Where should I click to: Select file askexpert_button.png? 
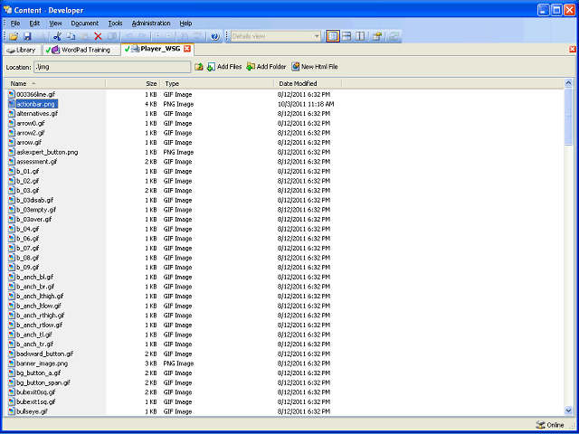coord(47,152)
